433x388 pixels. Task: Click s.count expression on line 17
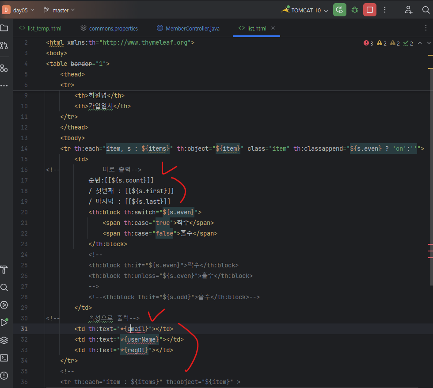click(129, 180)
